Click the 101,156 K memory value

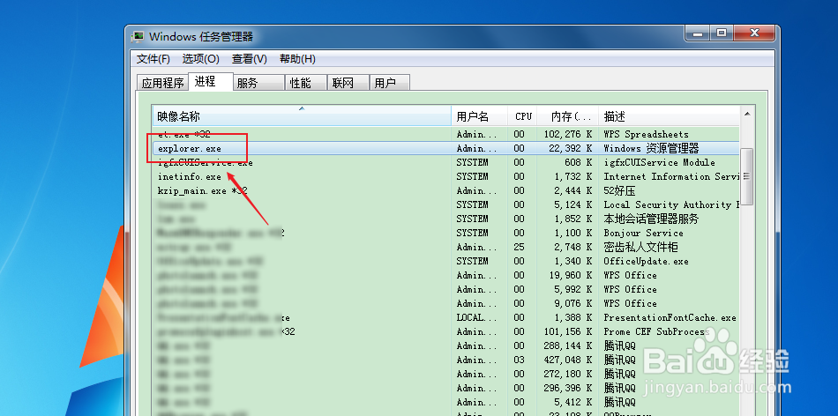(x=568, y=331)
